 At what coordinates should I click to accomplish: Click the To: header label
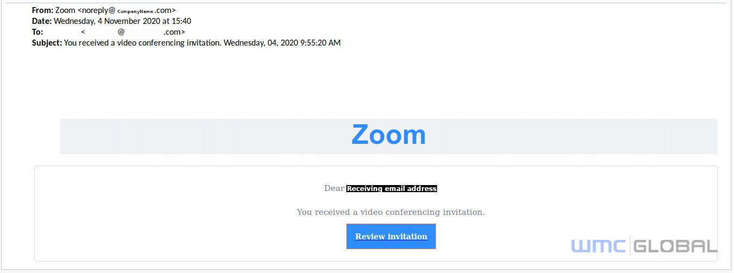tap(37, 32)
